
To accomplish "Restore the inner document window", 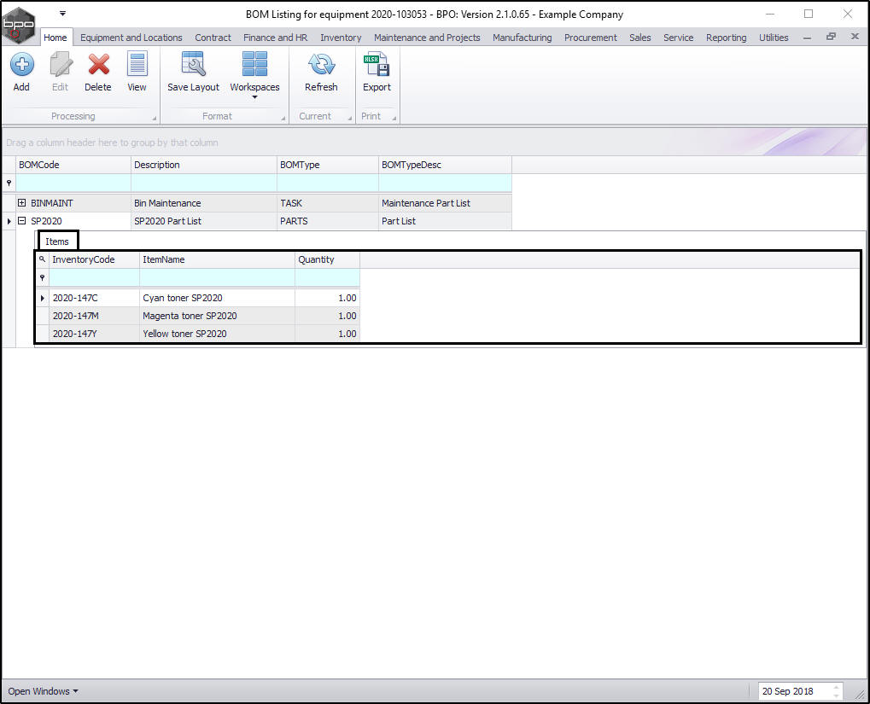I will [x=831, y=37].
